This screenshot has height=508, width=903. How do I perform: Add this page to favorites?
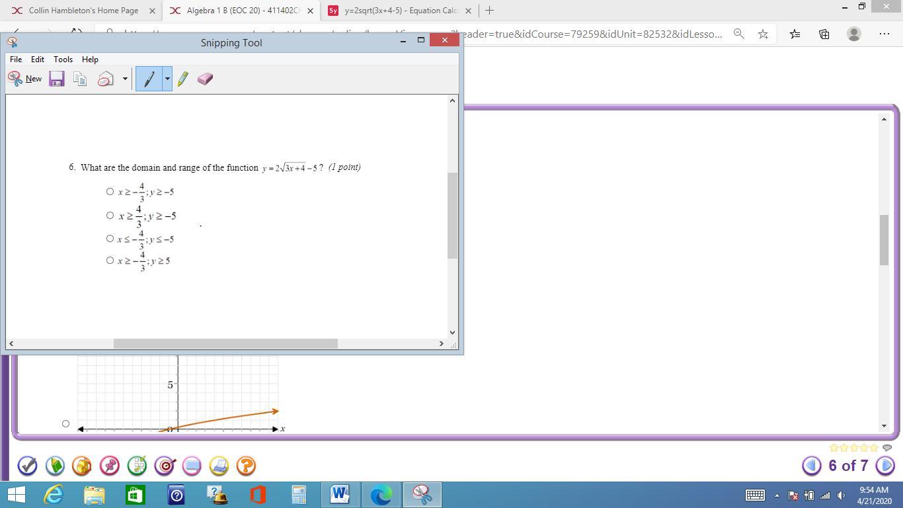(x=763, y=34)
